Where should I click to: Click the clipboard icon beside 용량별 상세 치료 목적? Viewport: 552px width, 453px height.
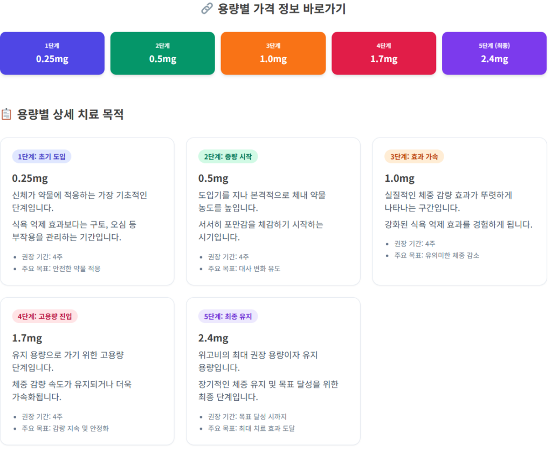click(6, 114)
